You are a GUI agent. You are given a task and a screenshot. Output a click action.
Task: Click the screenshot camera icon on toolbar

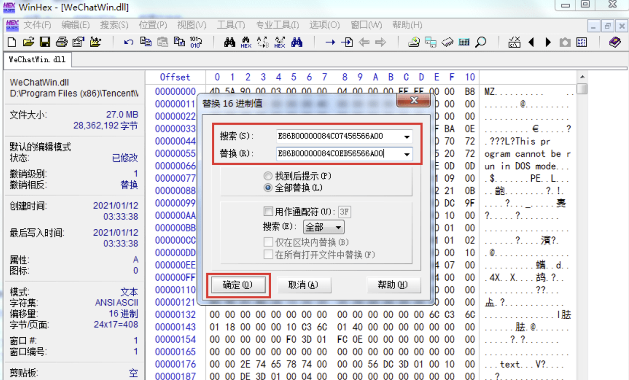point(565,42)
